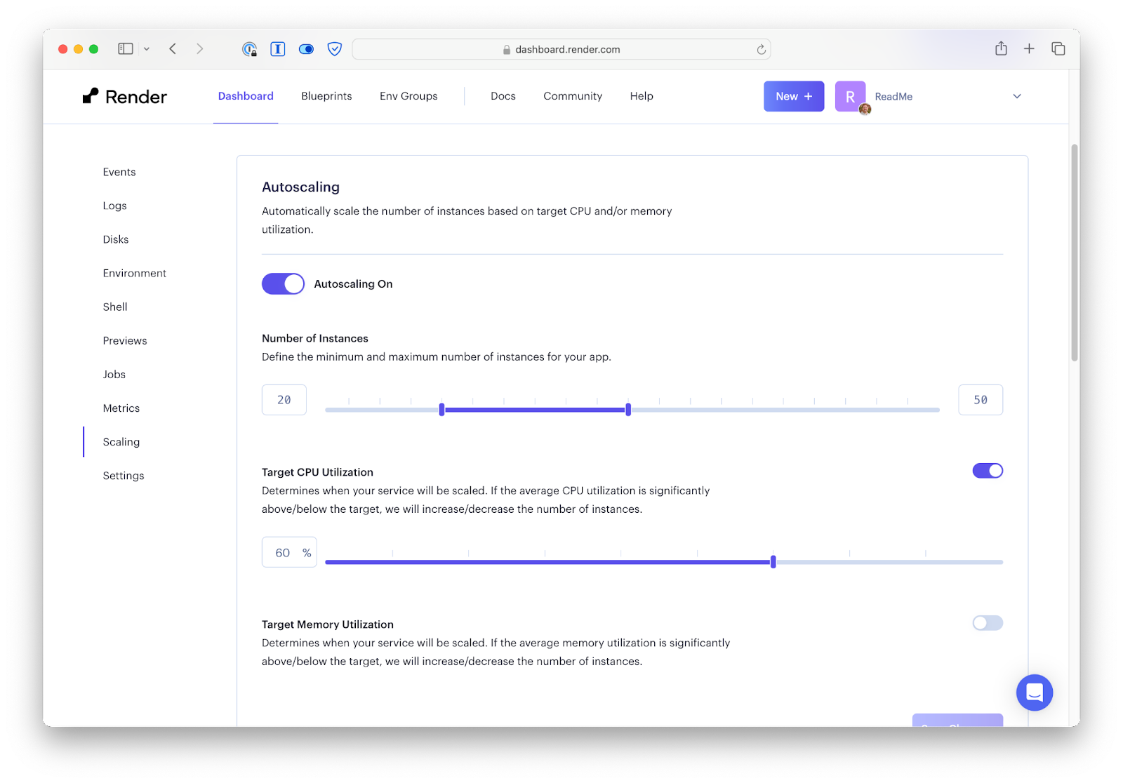Click the 60% CPU utilization input field
This screenshot has width=1123, height=783.
pyautogui.click(x=288, y=552)
